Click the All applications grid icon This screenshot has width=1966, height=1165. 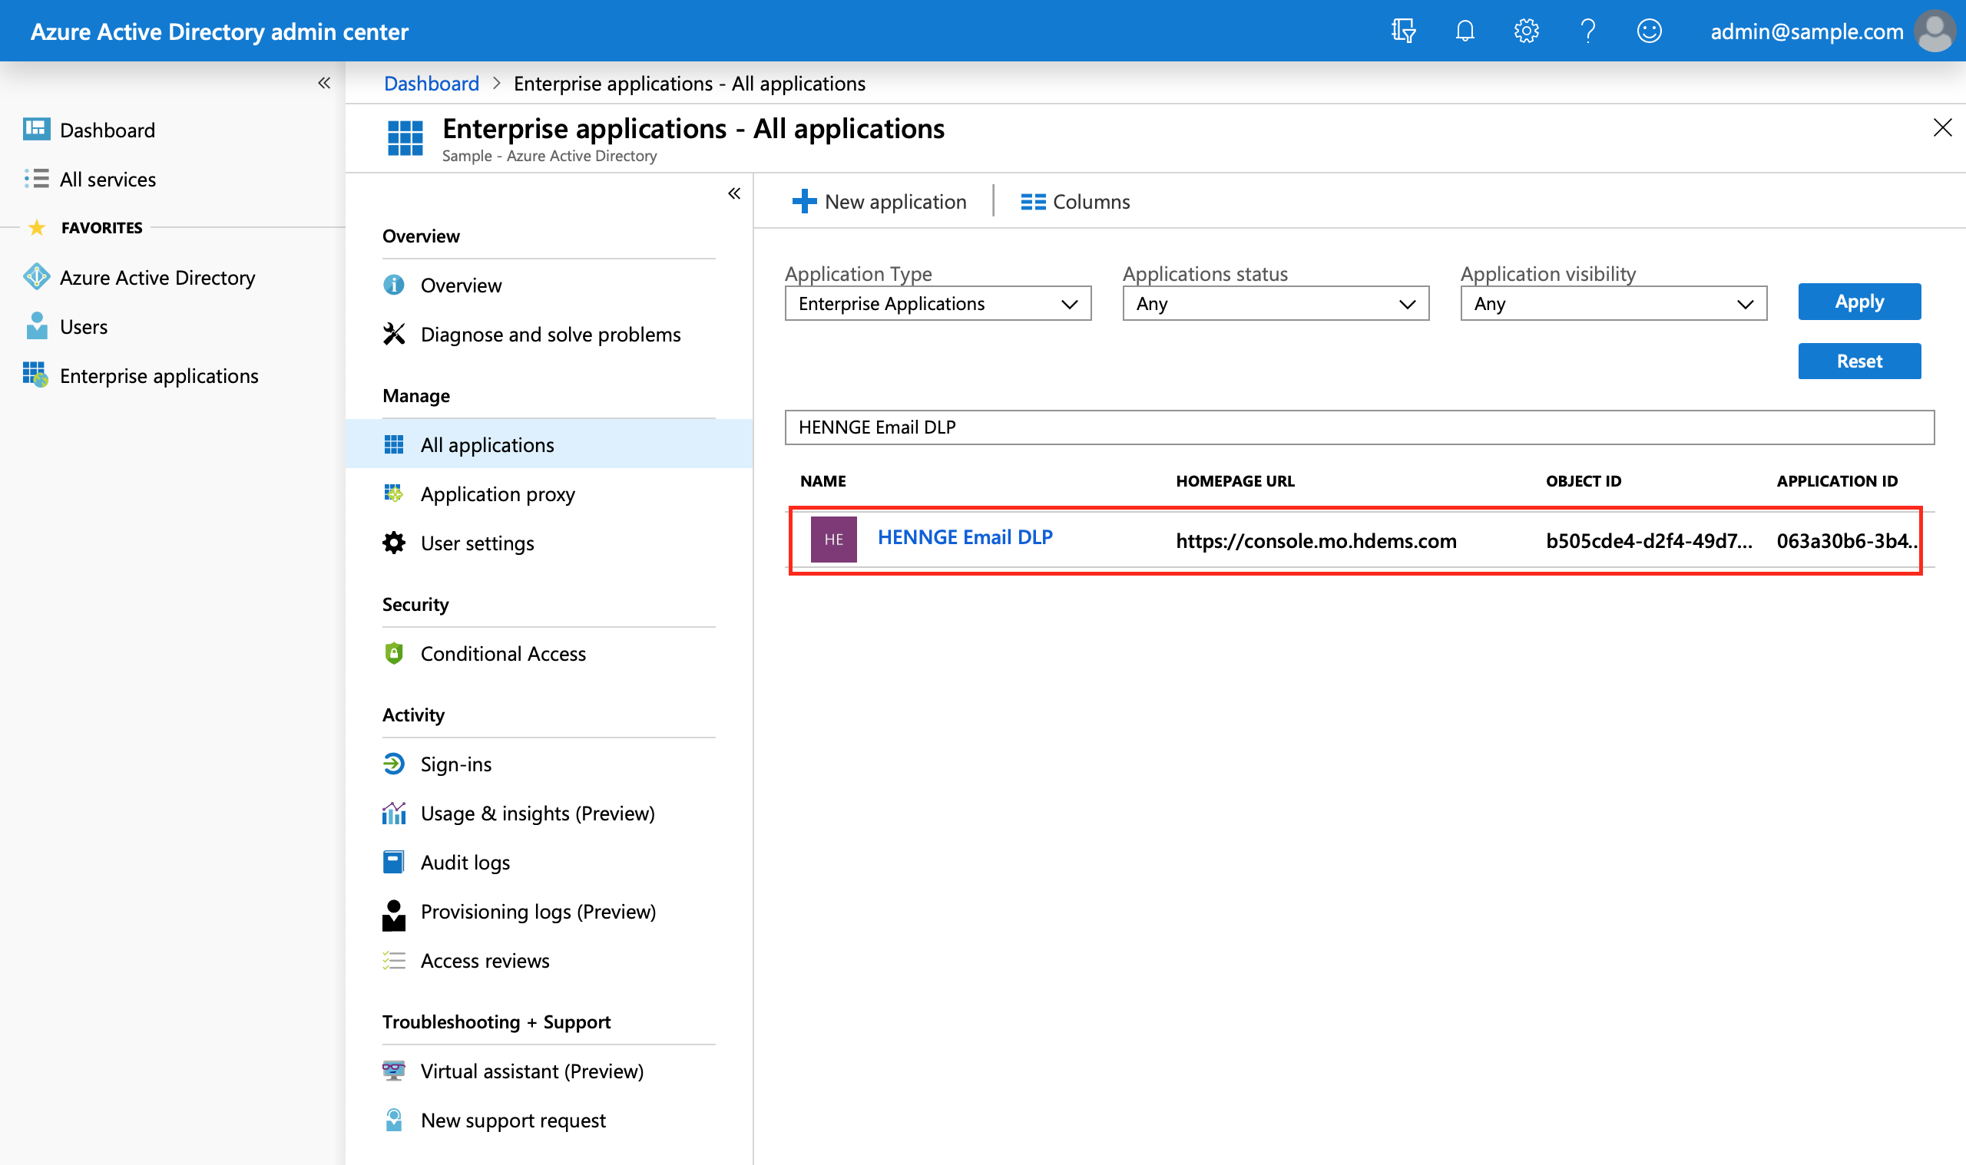(393, 445)
